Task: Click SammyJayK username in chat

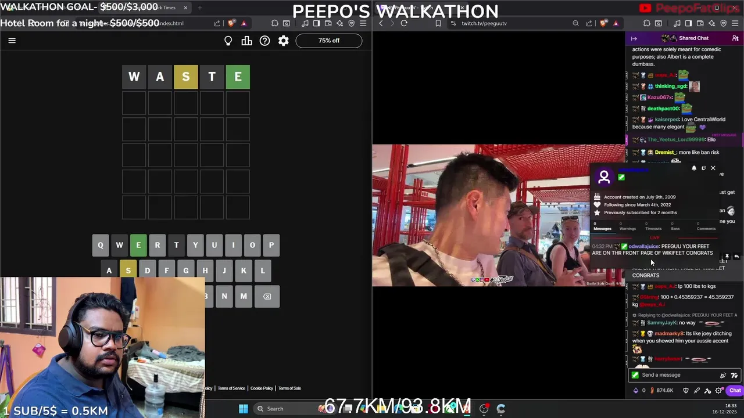Action: tap(661, 323)
